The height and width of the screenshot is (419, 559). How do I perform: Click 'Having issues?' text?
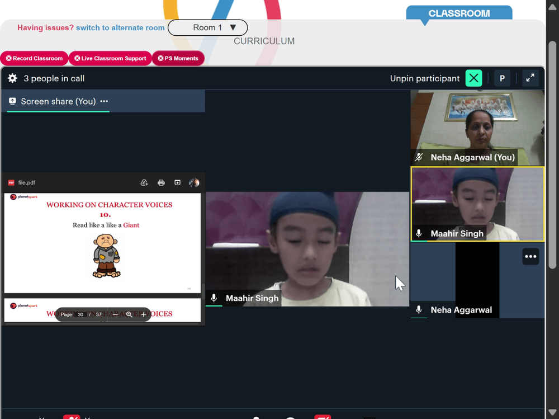[45, 27]
